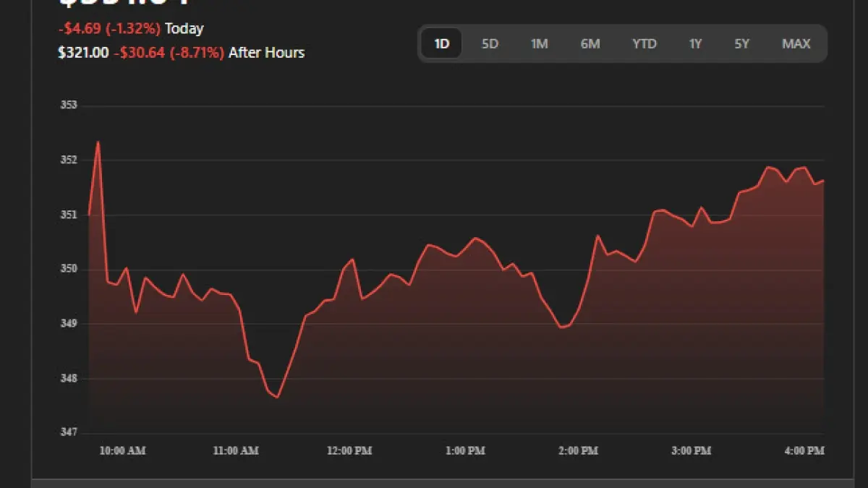Show the 1M price history
The width and height of the screenshot is (868, 488).
point(539,44)
